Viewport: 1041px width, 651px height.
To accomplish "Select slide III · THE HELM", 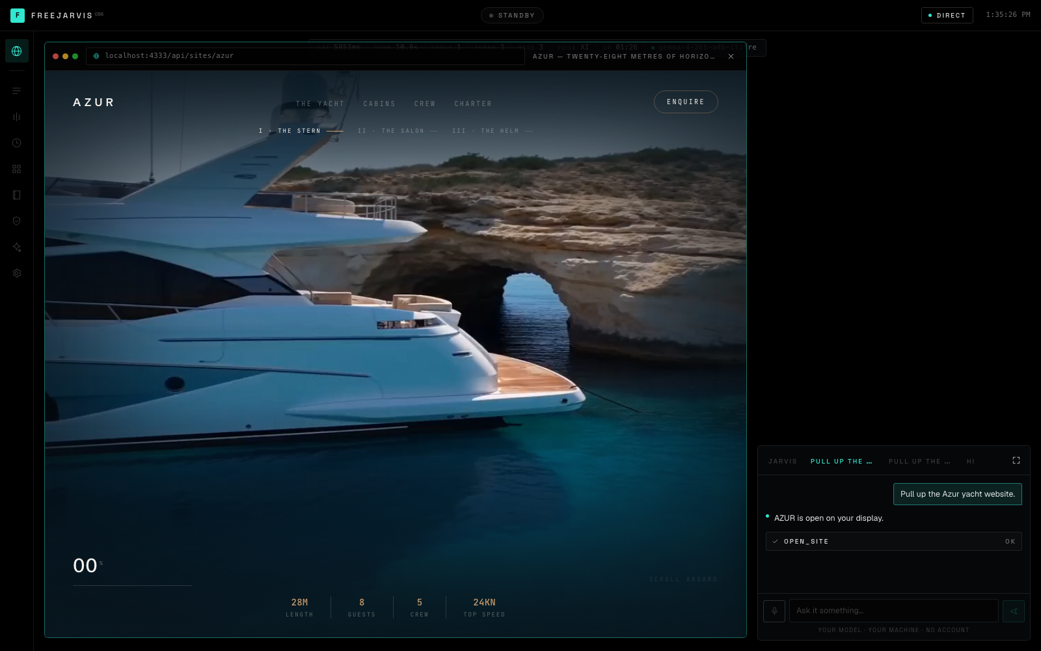I will (x=493, y=131).
